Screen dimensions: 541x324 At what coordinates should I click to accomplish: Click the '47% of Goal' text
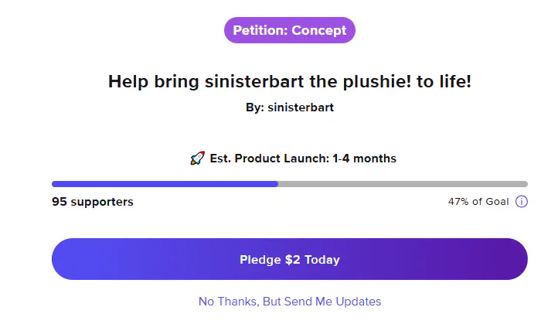(478, 202)
